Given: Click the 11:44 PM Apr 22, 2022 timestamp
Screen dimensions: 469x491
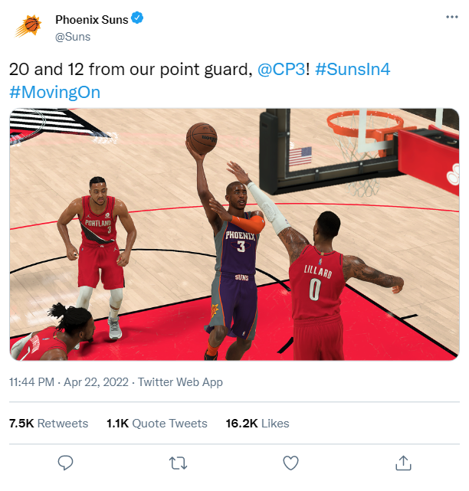Looking at the screenshot, I should click(69, 382).
